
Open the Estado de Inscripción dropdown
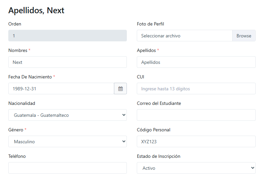[196, 168]
